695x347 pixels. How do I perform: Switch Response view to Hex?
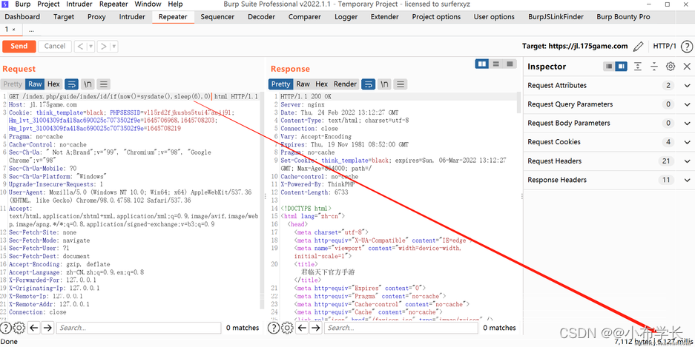(x=322, y=84)
